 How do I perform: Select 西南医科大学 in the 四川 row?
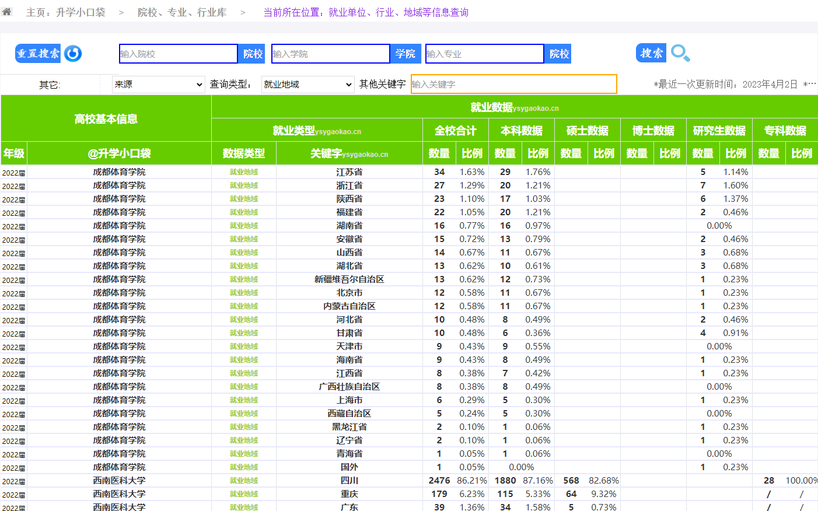[x=119, y=481]
